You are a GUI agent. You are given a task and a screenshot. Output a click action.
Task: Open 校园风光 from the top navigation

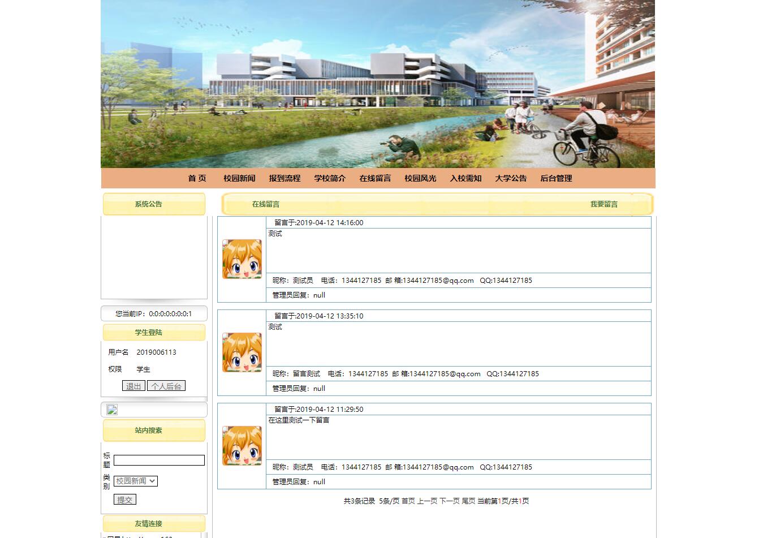click(x=420, y=178)
